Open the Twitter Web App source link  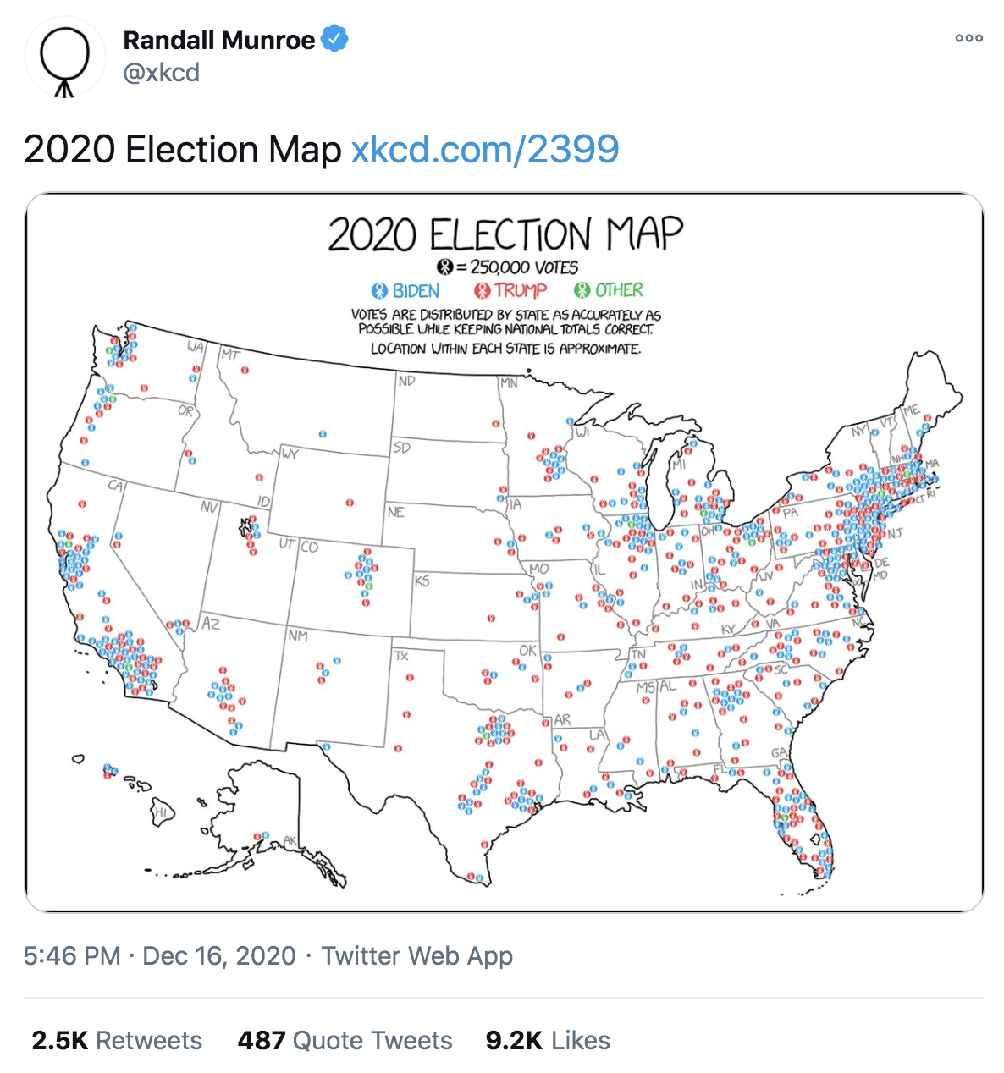(417, 956)
